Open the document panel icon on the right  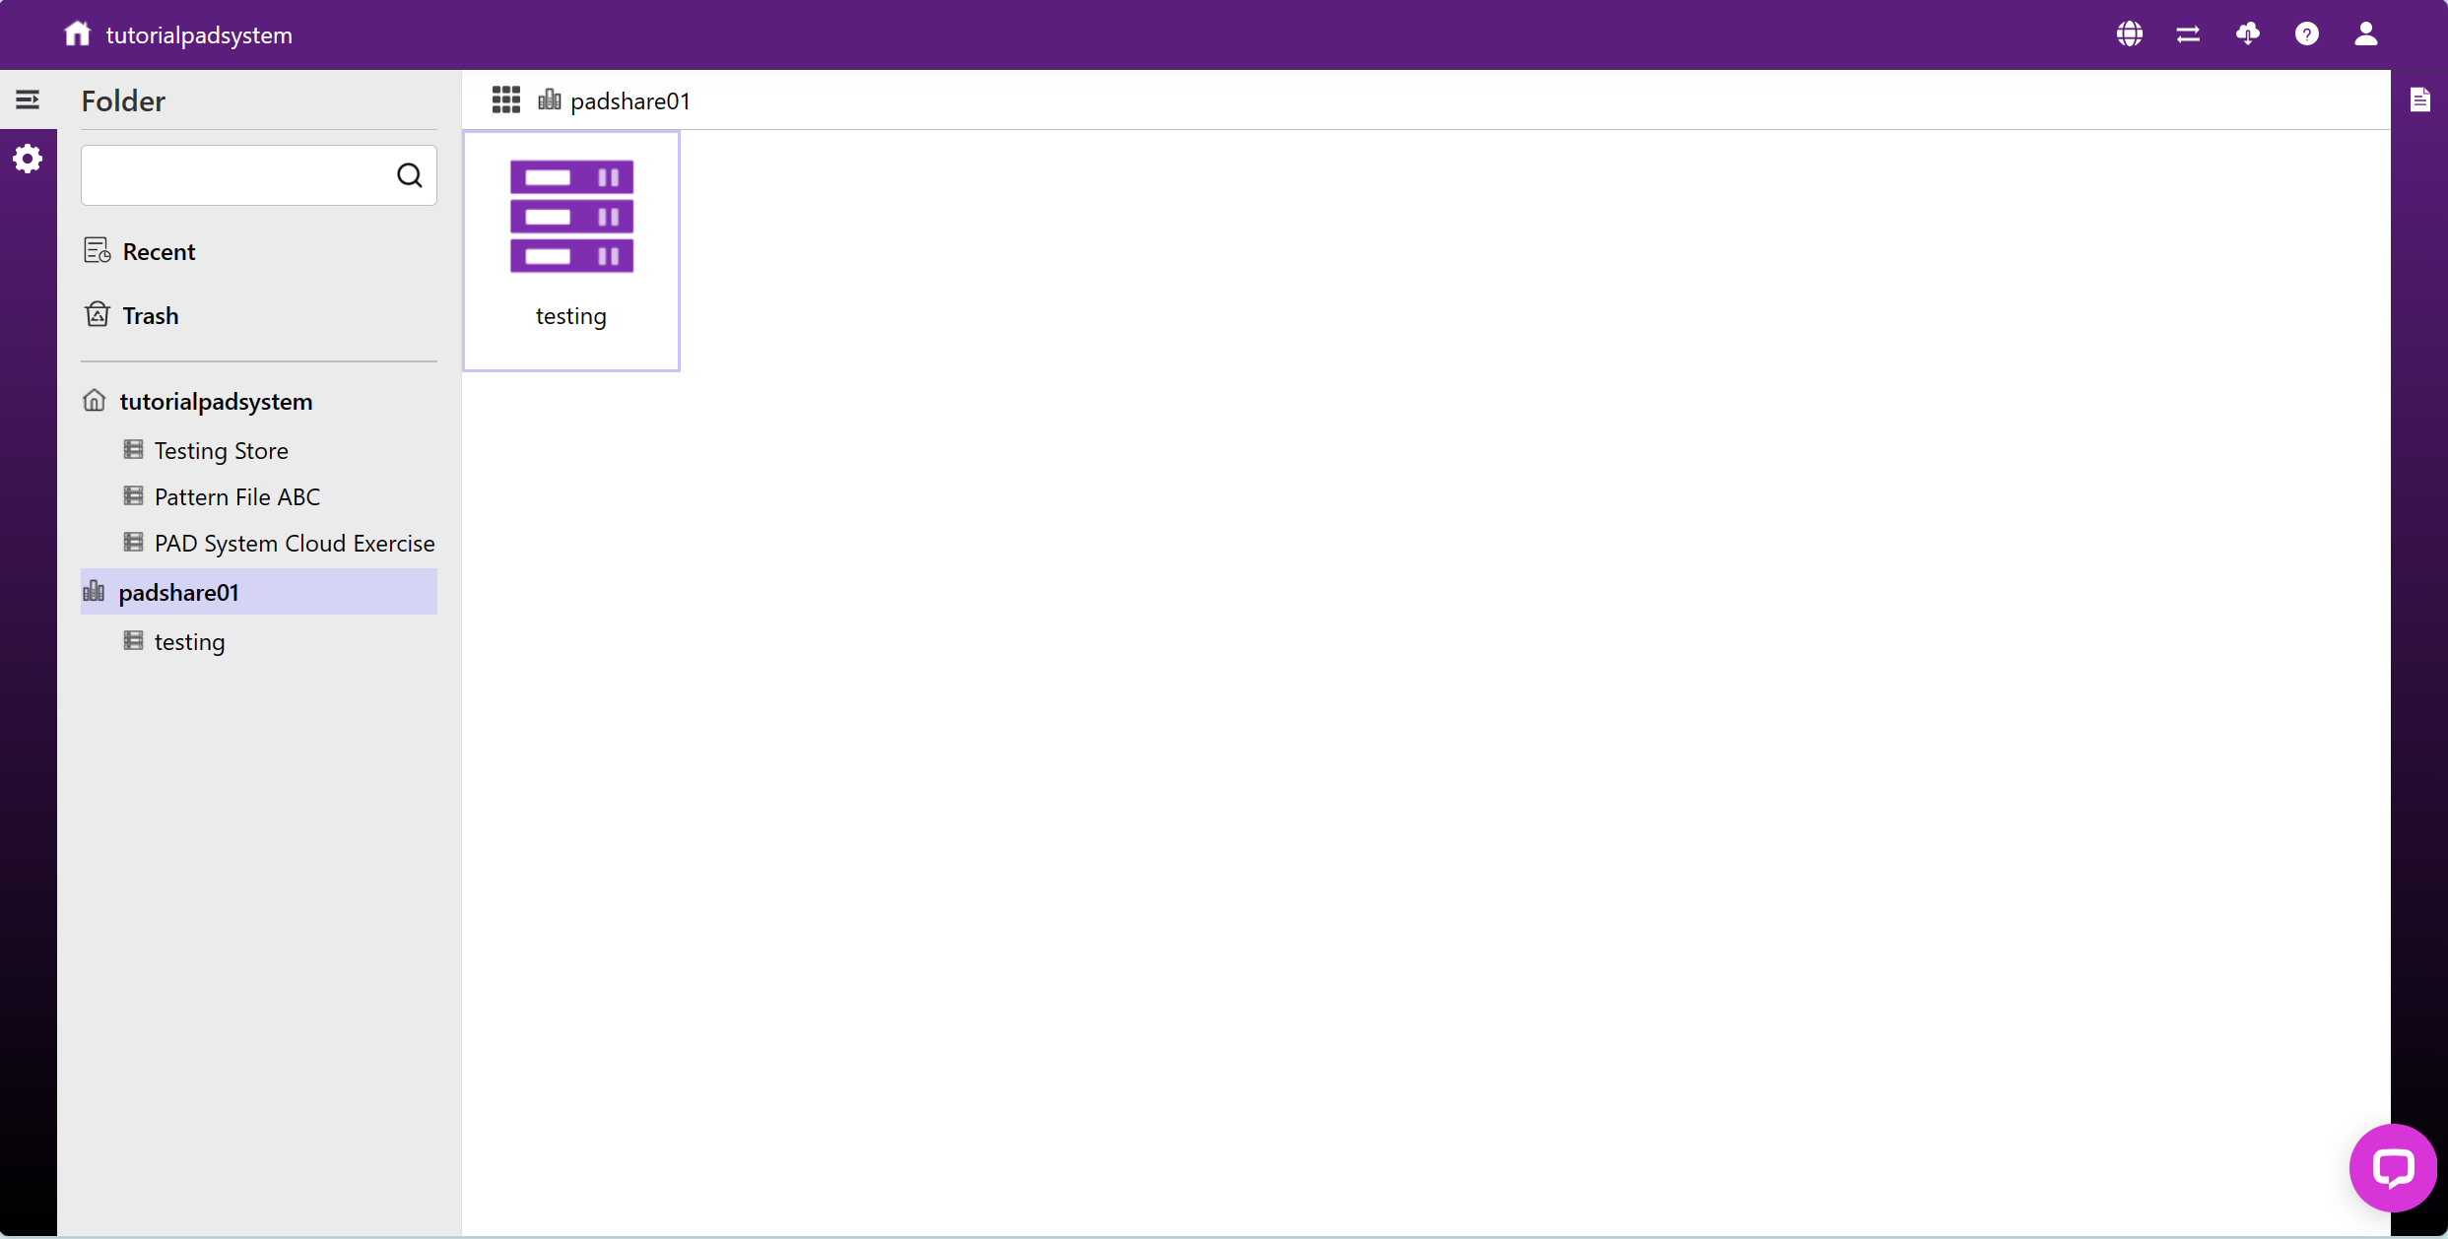2419,99
